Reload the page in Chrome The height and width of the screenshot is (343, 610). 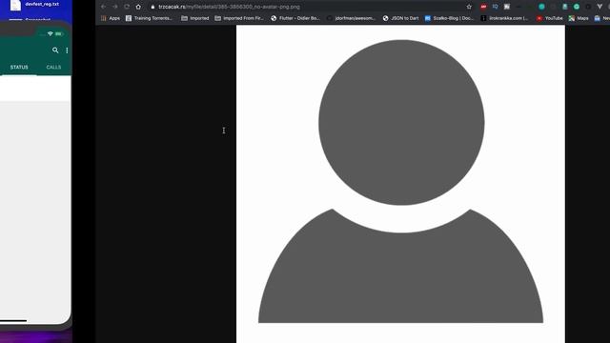[127, 7]
